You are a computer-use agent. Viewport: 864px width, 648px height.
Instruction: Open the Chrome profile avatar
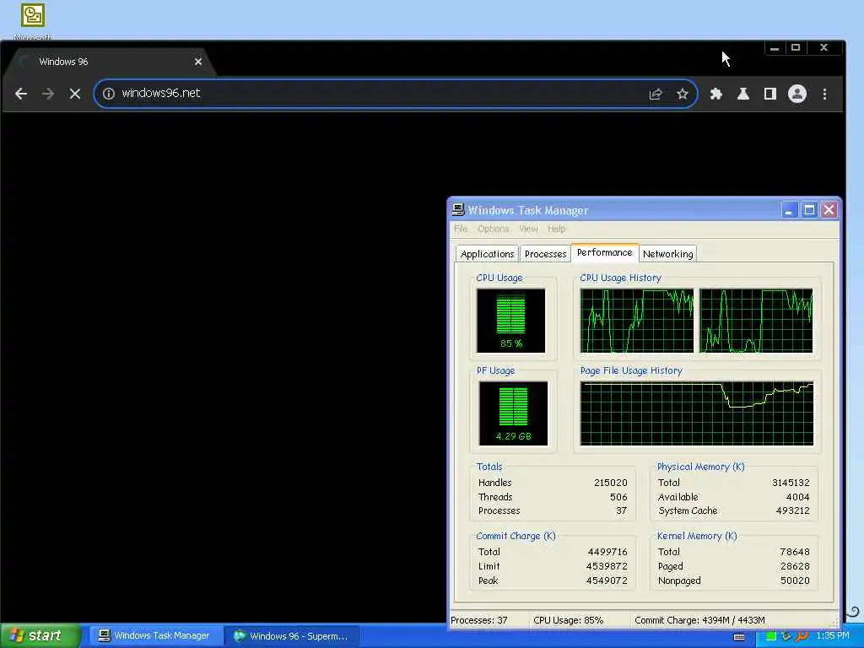point(796,94)
